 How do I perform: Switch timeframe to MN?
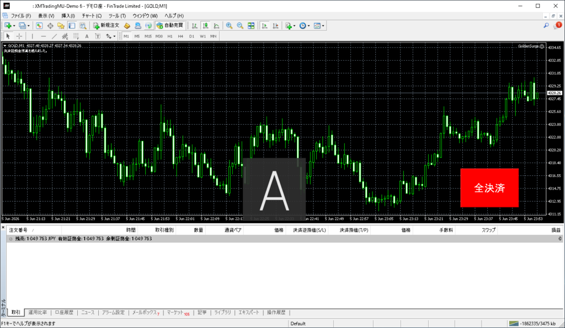[x=214, y=36]
